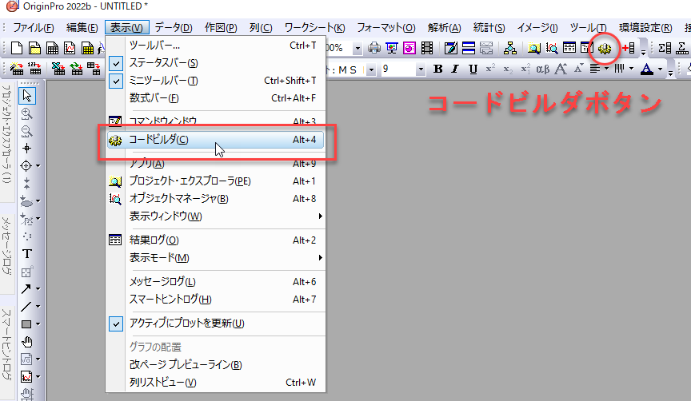
Task: Toggle Subscript formatting
Action: click(508, 69)
